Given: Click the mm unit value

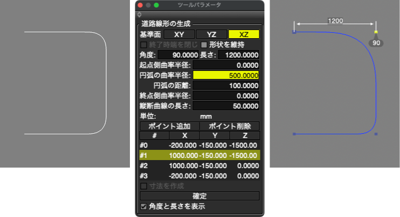Looking at the screenshot, I should point(206,117).
